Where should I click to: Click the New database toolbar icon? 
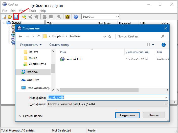[4, 17]
